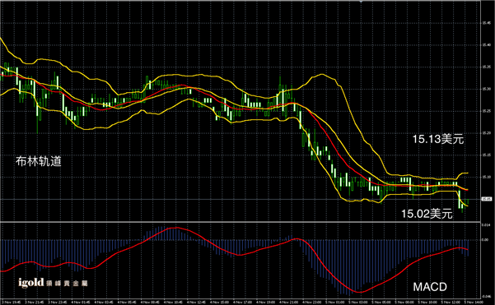This screenshot has height=305, width=495.
Task: Select the 15.02美元 support annotation
Action: pyautogui.click(x=427, y=214)
